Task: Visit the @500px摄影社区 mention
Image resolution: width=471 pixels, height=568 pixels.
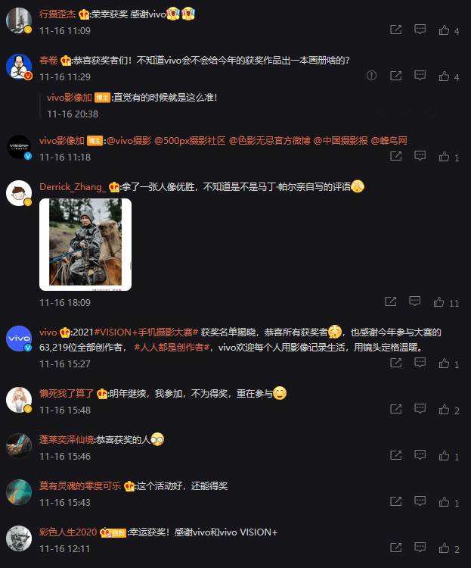Action: [x=190, y=141]
